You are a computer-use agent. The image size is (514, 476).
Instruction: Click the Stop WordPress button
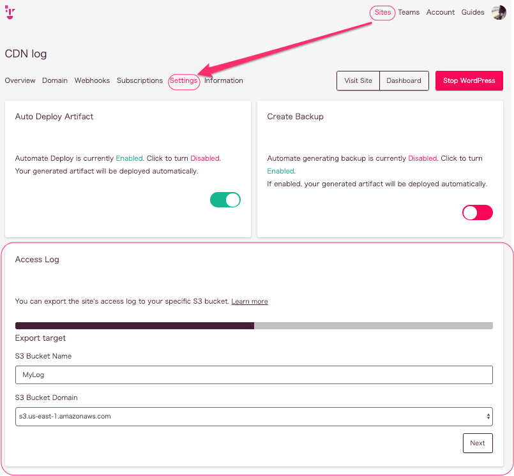(x=469, y=80)
